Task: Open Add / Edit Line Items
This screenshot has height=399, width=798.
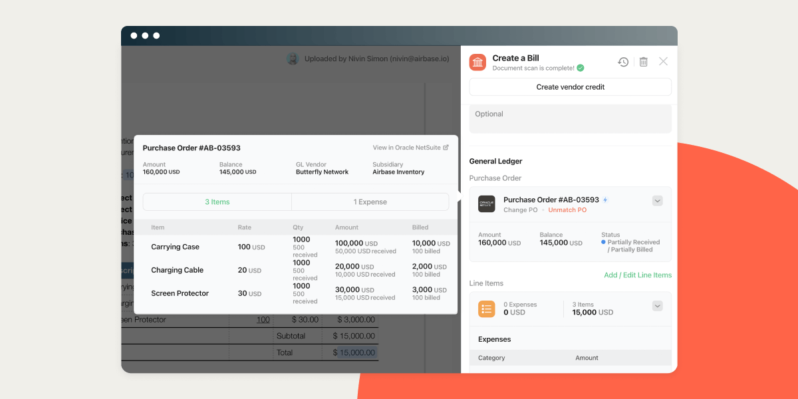Action: [638, 275]
